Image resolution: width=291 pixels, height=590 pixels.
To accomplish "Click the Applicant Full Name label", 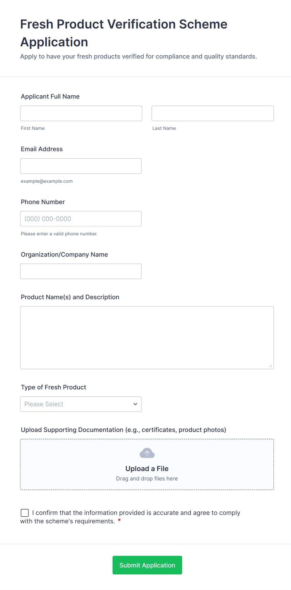I will [x=50, y=96].
